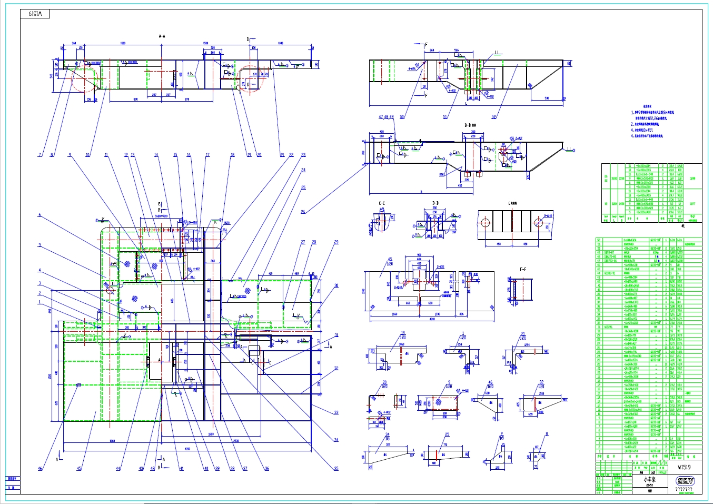The image size is (713, 504).
Task: Click part callout number 40
Action: (206, 468)
